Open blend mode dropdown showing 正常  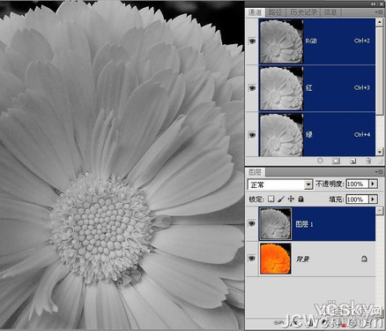[x=279, y=184]
